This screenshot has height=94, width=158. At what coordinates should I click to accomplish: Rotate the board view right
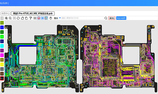(26, 18)
